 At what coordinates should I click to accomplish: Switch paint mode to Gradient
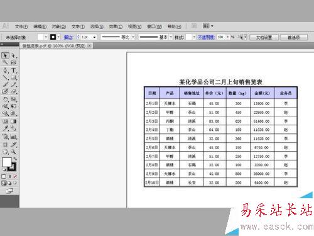9,177
